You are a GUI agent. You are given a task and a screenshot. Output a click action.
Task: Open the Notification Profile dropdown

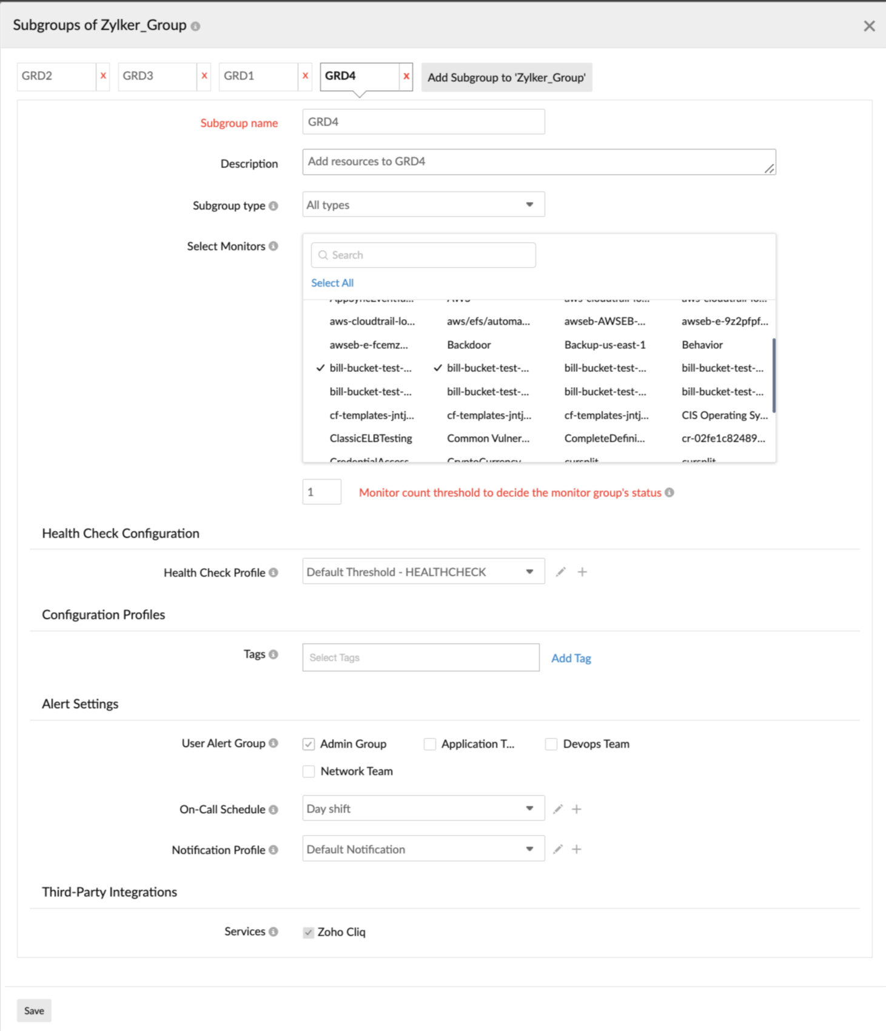click(423, 849)
